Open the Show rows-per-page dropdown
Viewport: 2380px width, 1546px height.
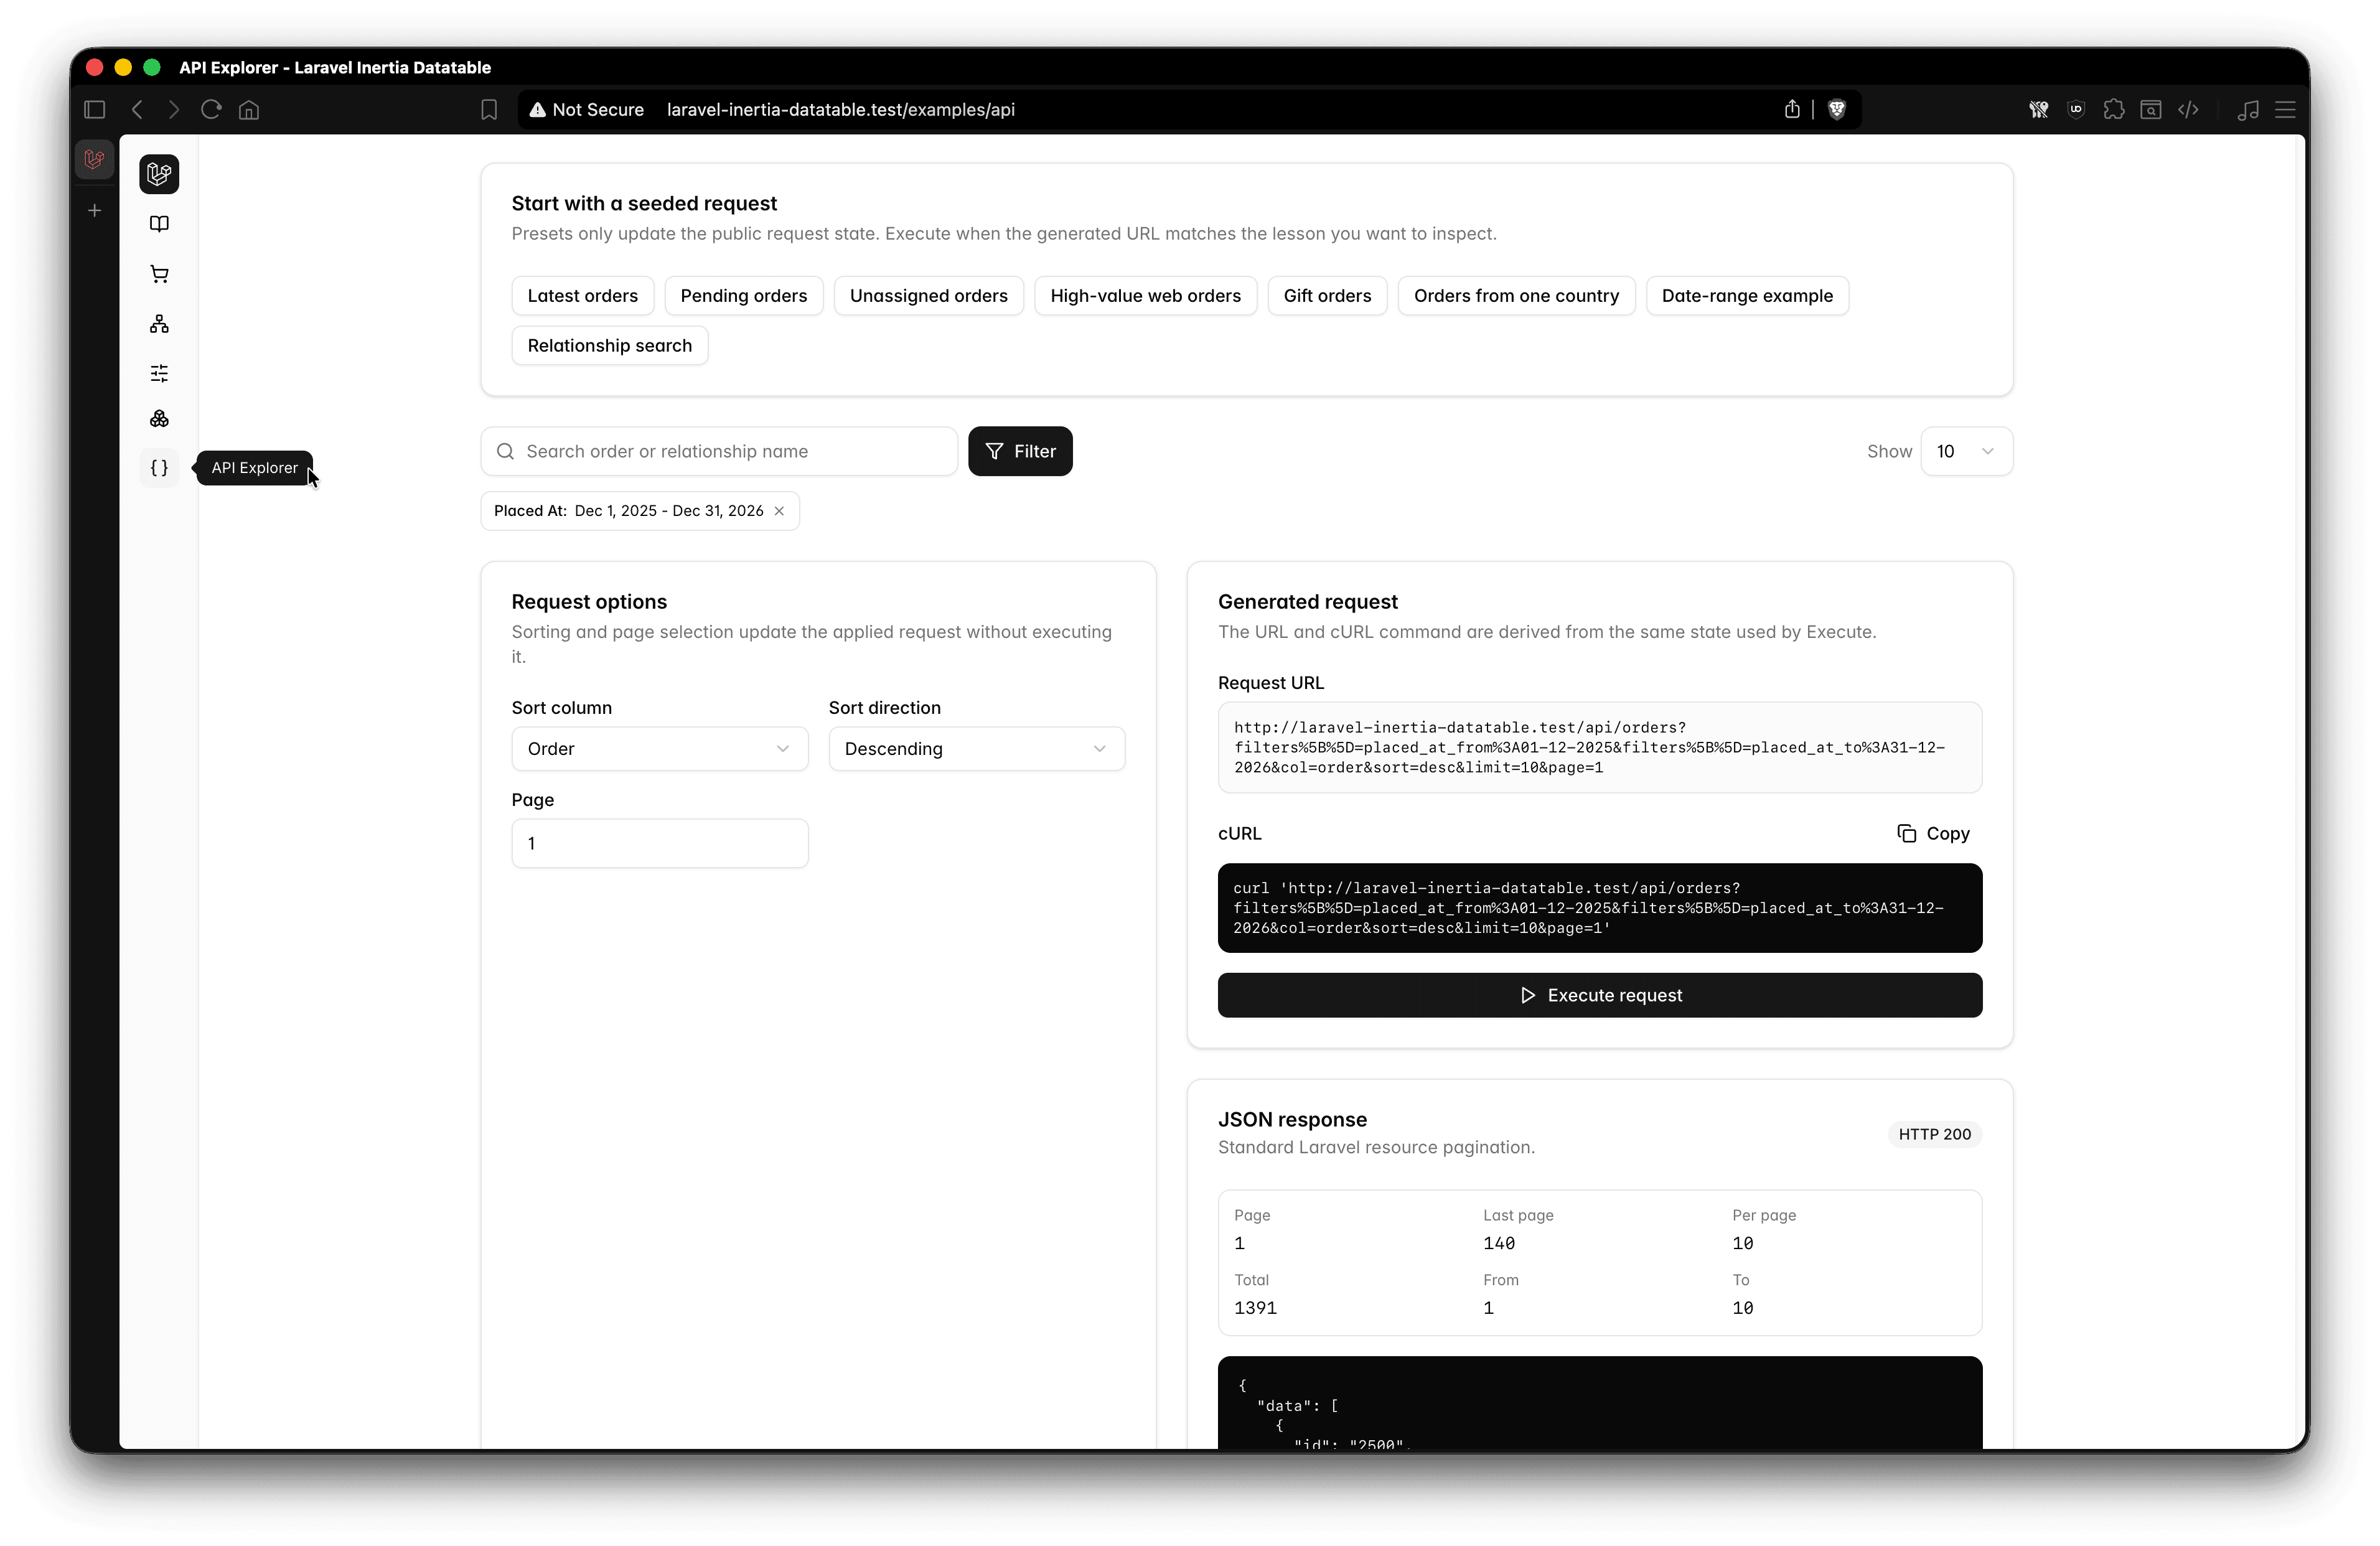pos(1966,451)
